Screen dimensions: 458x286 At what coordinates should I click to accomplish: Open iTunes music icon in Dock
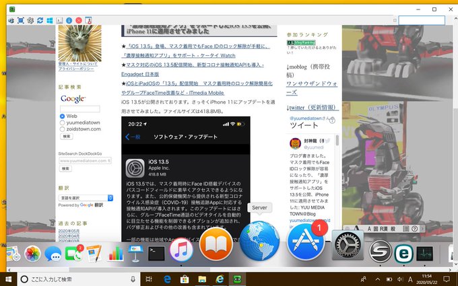tap(181, 250)
